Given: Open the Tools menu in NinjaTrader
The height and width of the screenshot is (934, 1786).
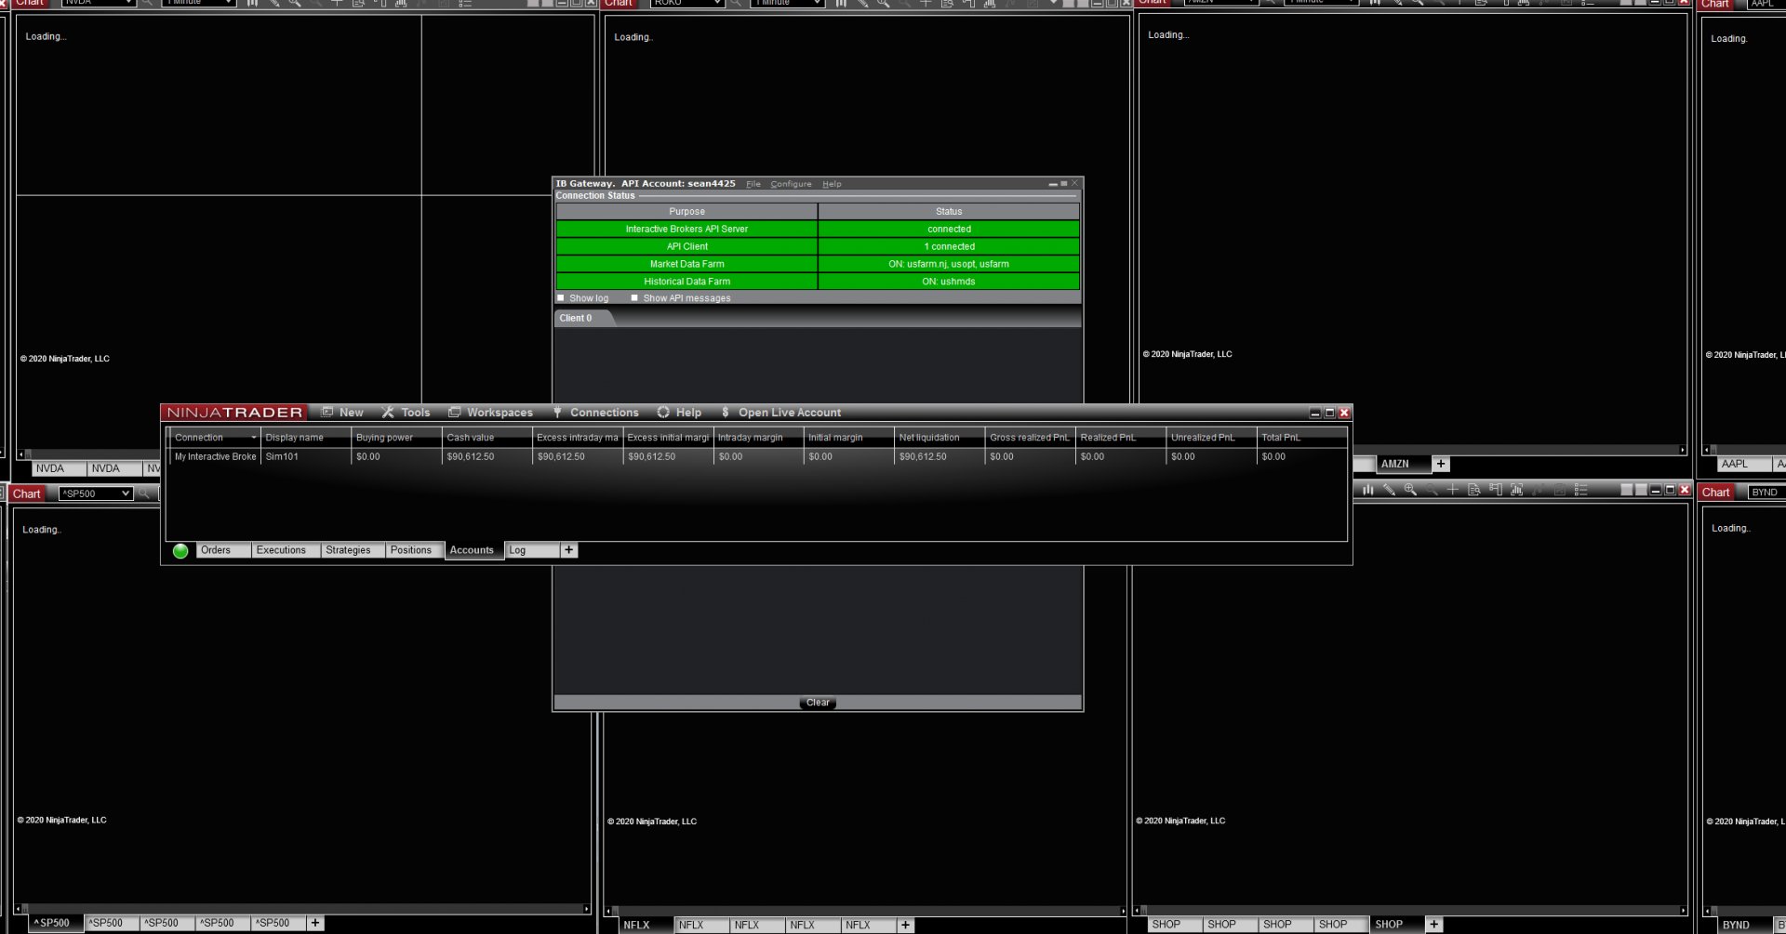Looking at the screenshot, I should [x=406, y=413].
